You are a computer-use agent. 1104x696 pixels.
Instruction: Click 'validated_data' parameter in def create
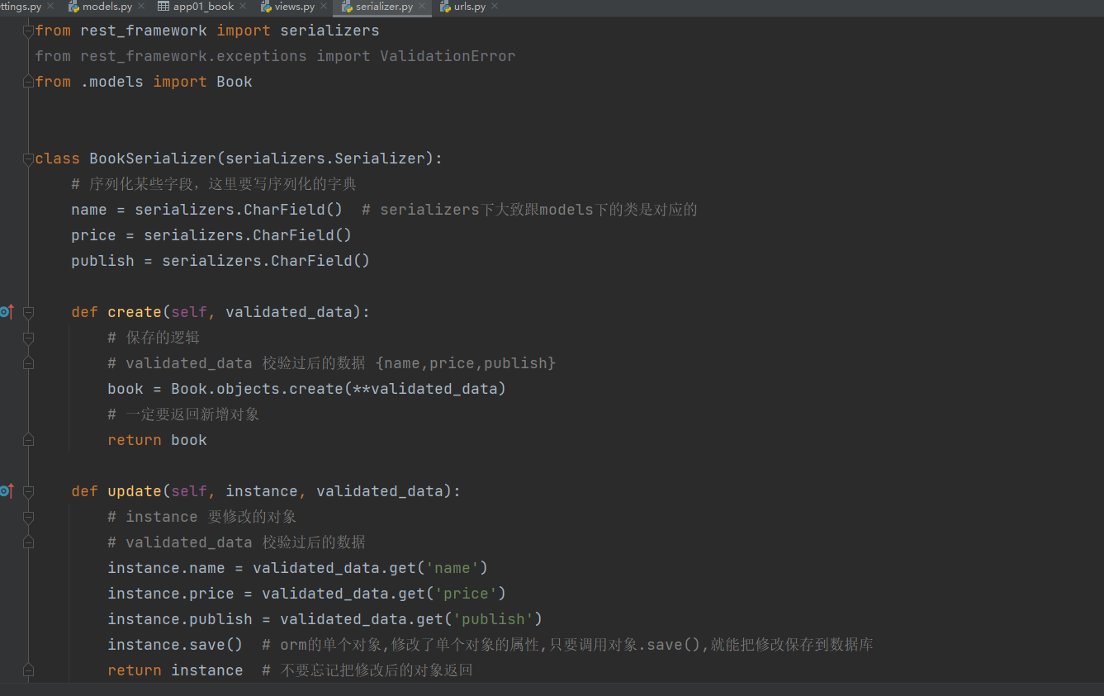pyautogui.click(x=289, y=312)
